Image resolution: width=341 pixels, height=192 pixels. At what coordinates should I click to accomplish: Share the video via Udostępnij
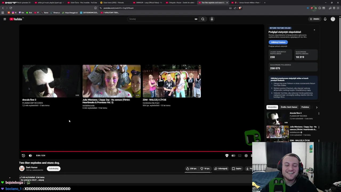[221, 169]
